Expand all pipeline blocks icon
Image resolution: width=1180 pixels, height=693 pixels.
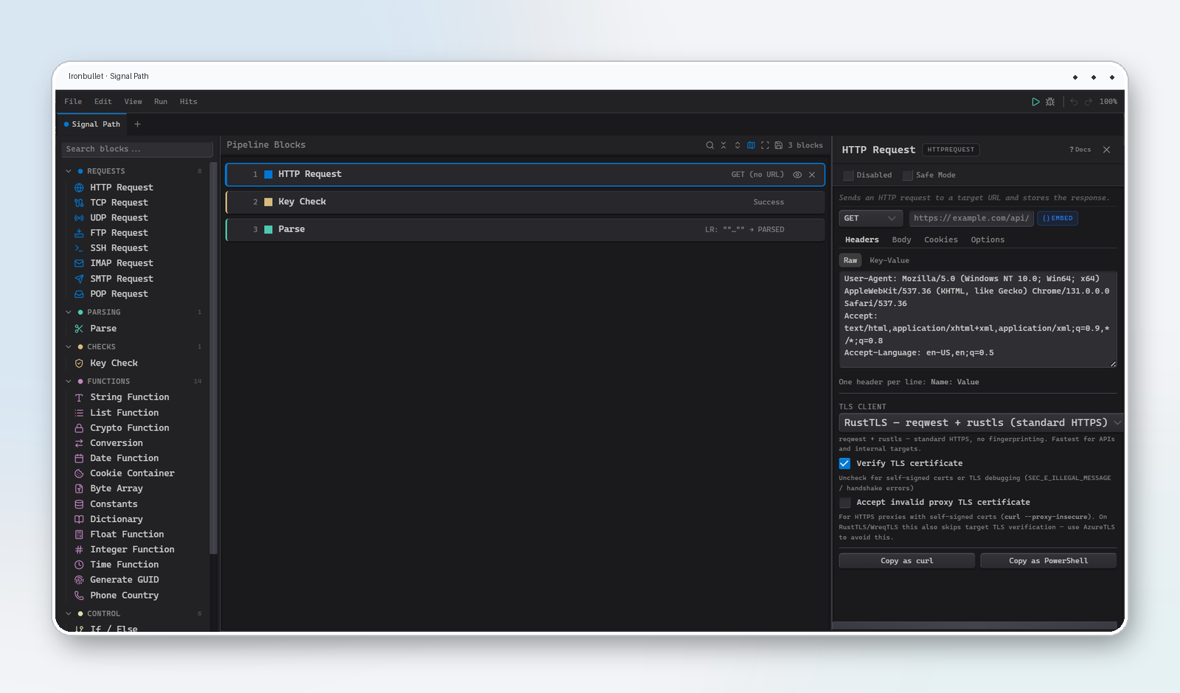(x=737, y=145)
